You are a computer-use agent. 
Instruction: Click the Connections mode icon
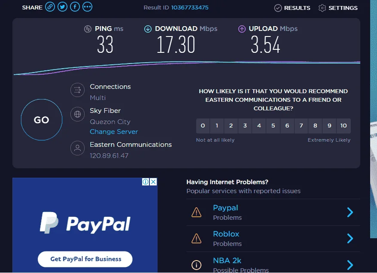pos(77,90)
